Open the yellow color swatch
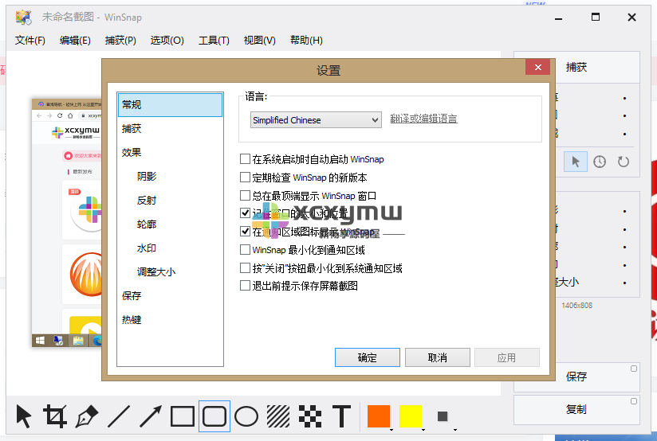 tap(410, 416)
